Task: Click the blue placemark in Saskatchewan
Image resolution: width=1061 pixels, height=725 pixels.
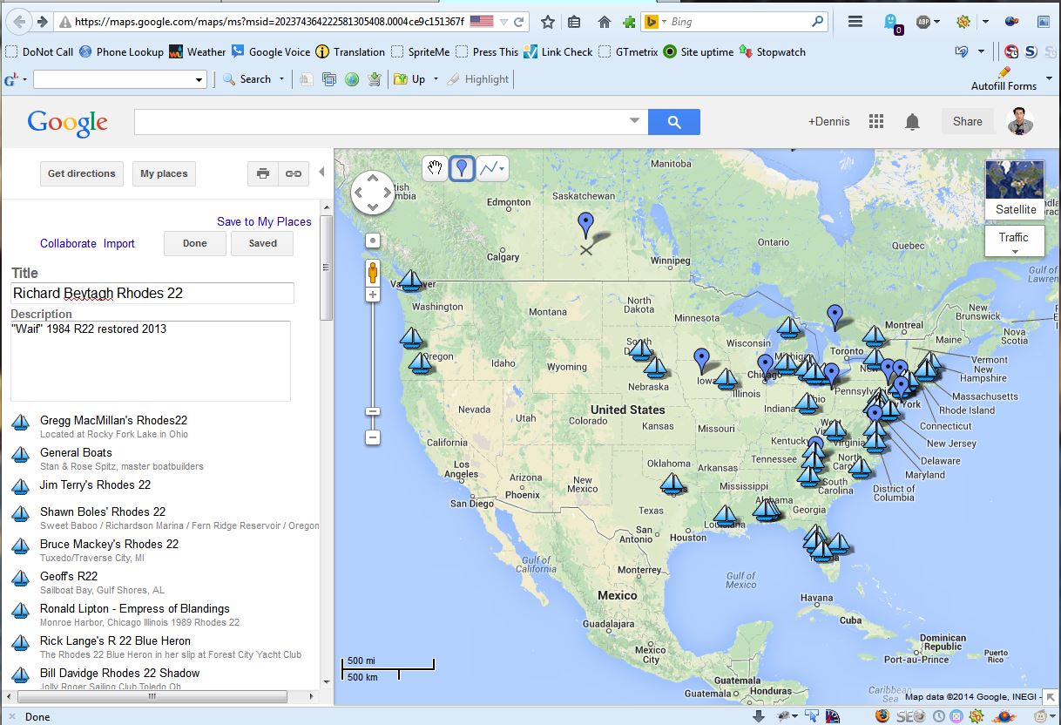Action: pyautogui.click(x=586, y=225)
